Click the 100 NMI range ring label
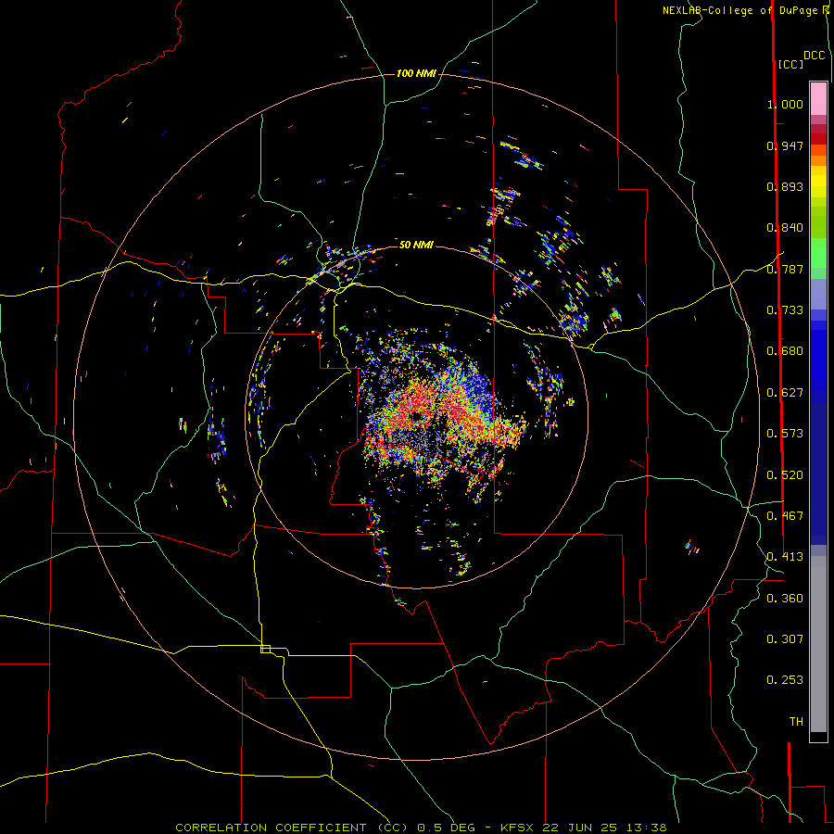The width and height of the screenshot is (834, 834). point(416,73)
